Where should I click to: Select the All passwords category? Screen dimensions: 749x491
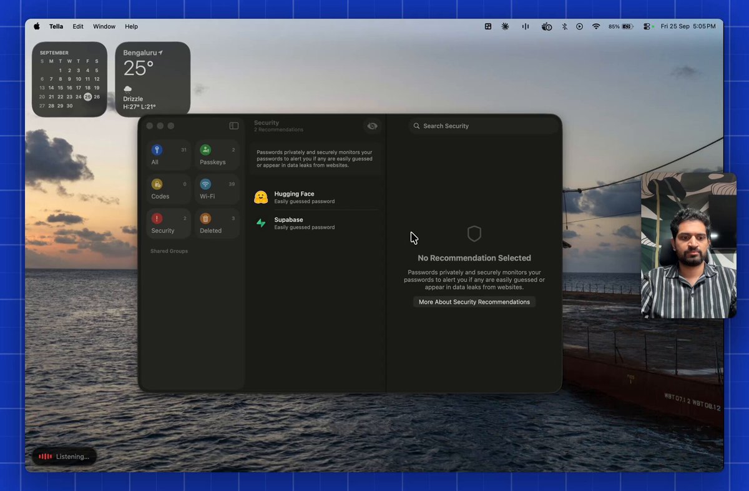point(169,155)
